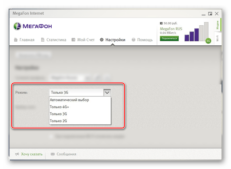Click the question mark icon beside Помощь

pos(133,40)
